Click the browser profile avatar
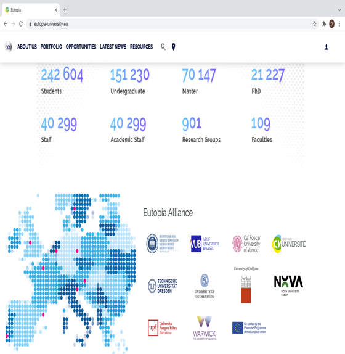Image resolution: width=345 pixels, height=354 pixels. pyautogui.click(x=331, y=24)
